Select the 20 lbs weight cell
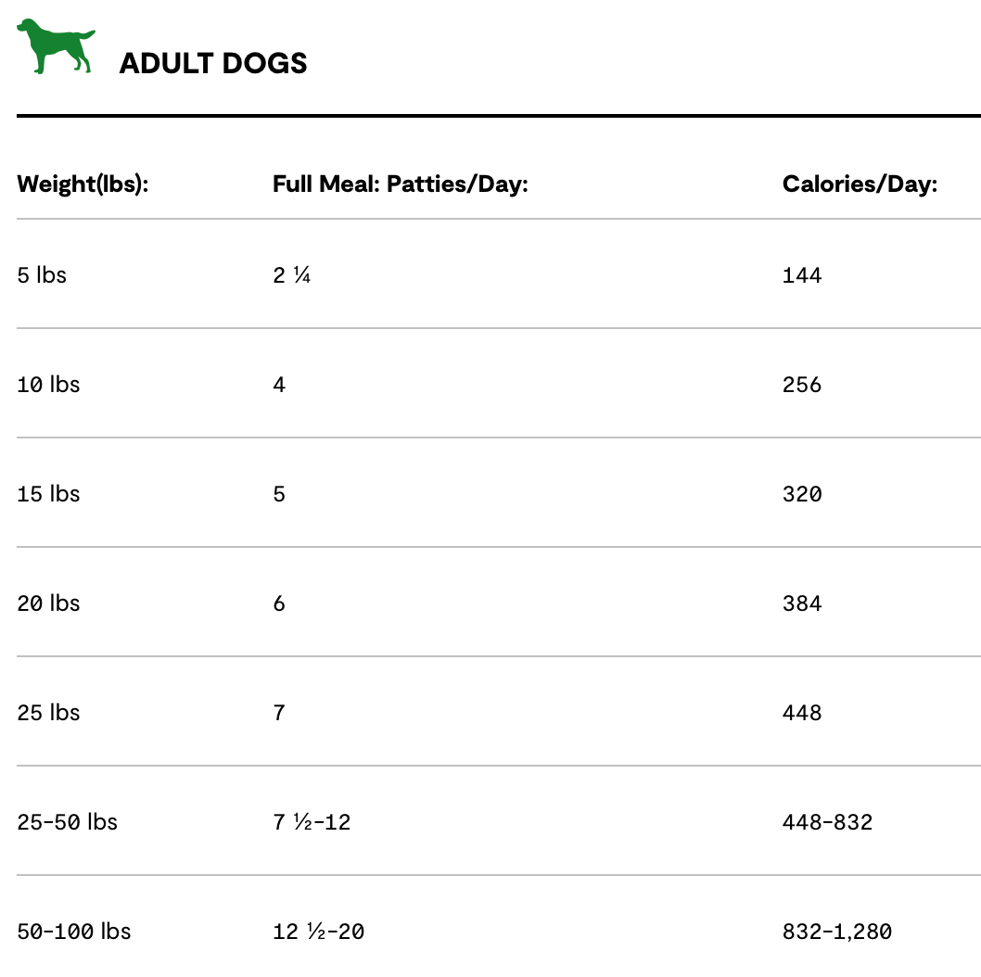This screenshot has height=977, width=981. click(48, 603)
